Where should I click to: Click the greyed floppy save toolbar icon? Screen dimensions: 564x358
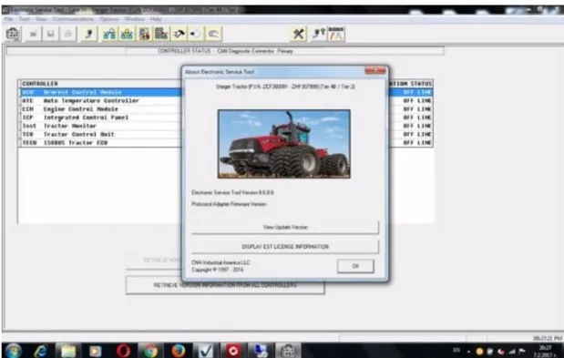tap(51, 34)
